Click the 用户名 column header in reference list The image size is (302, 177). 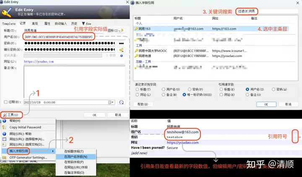[178, 18]
